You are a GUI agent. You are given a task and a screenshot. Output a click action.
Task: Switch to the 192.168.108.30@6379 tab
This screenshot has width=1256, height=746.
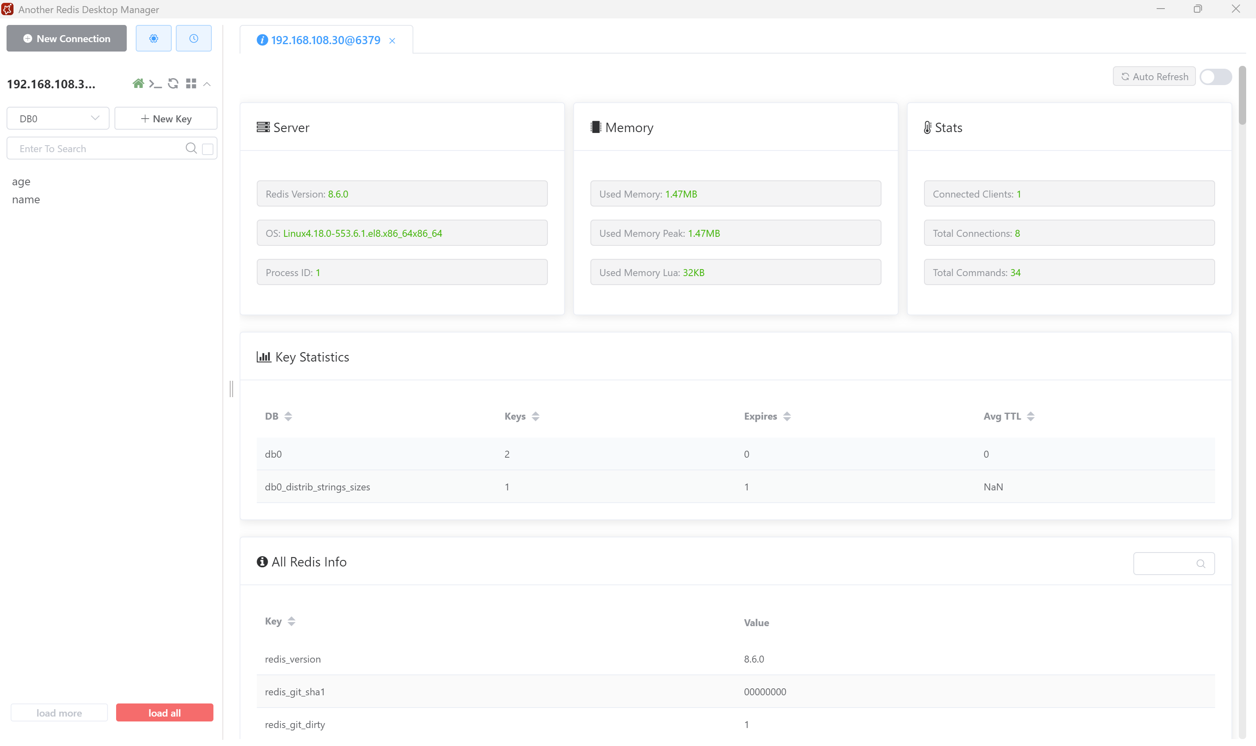(325, 40)
